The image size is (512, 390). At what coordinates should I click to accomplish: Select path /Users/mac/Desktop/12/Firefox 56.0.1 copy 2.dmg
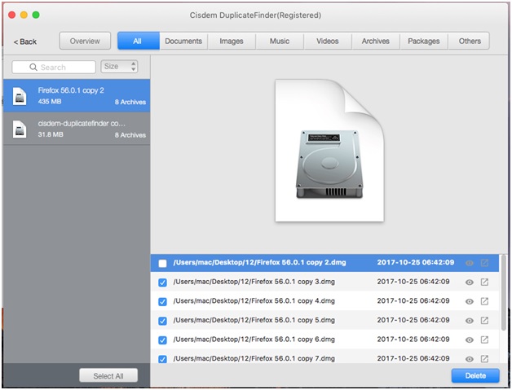(259, 262)
